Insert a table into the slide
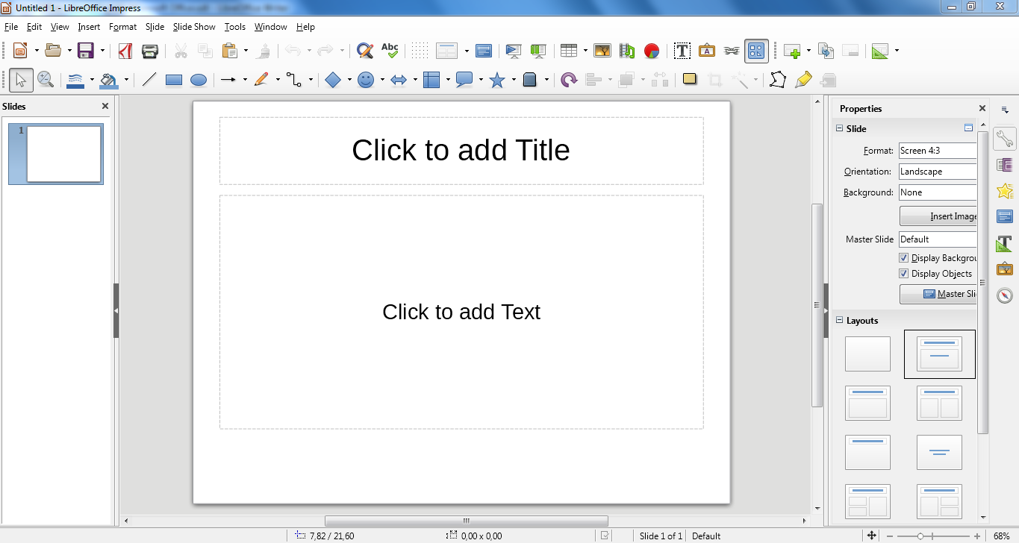 (572, 50)
